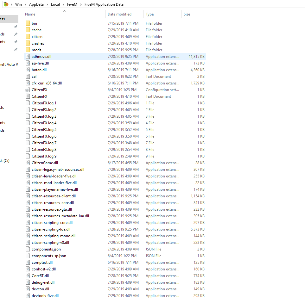Select devtools-five.dll file name
The height and width of the screenshot is (303, 305).
click(45, 296)
